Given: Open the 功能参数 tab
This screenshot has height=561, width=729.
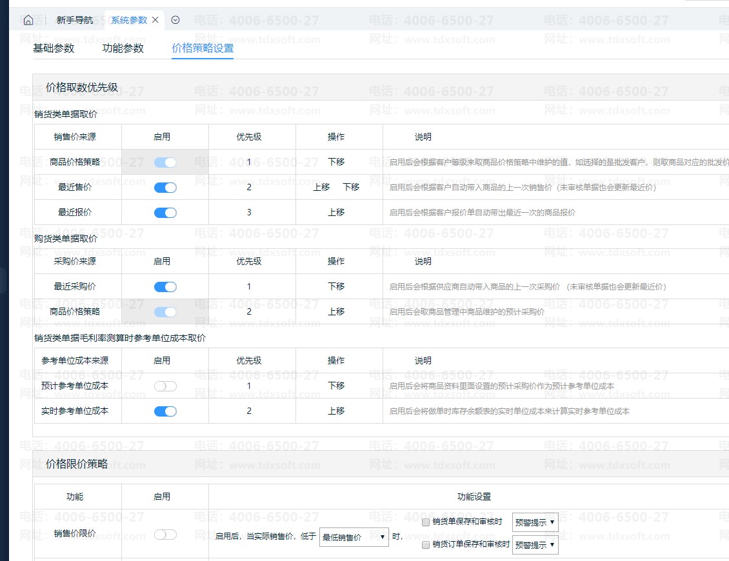Looking at the screenshot, I should click(x=123, y=48).
